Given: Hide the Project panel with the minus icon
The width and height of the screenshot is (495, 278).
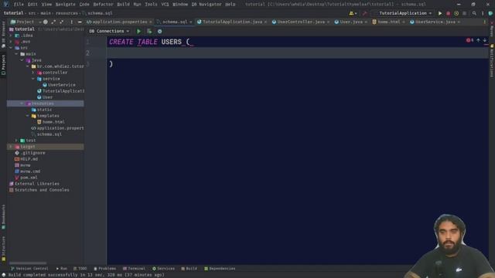Looking at the screenshot, I should pos(80,22).
